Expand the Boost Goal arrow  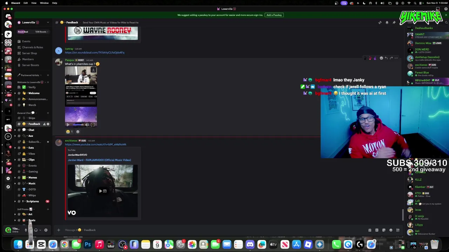tap(48, 32)
